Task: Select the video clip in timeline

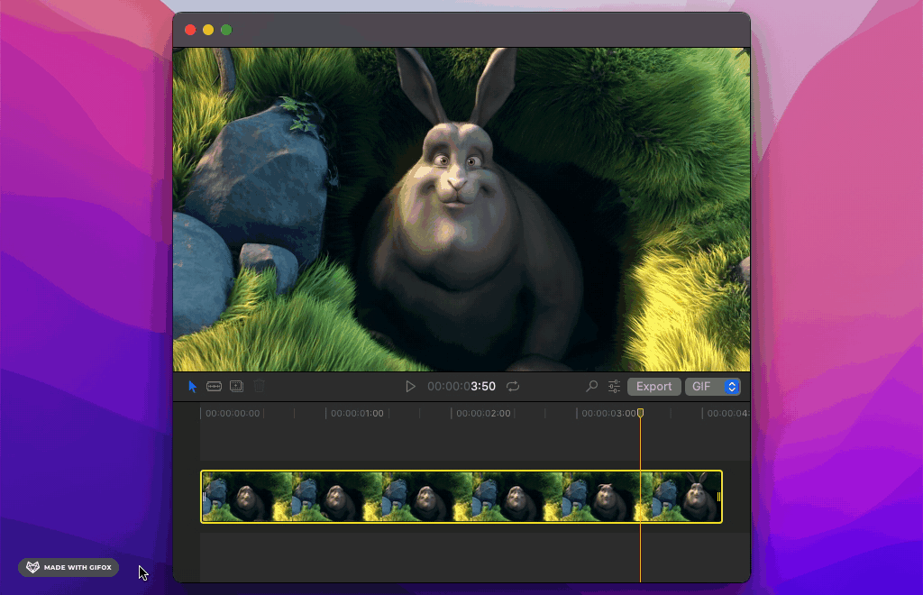Action: 461,497
